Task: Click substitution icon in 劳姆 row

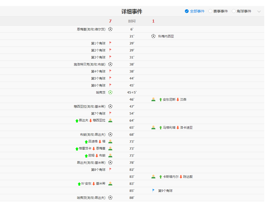Action: click(x=110, y=155)
